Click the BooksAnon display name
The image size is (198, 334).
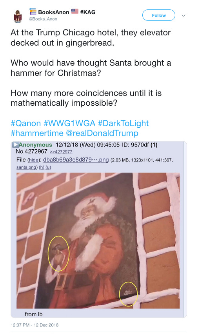pyautogui.click(x=54, y=12)
